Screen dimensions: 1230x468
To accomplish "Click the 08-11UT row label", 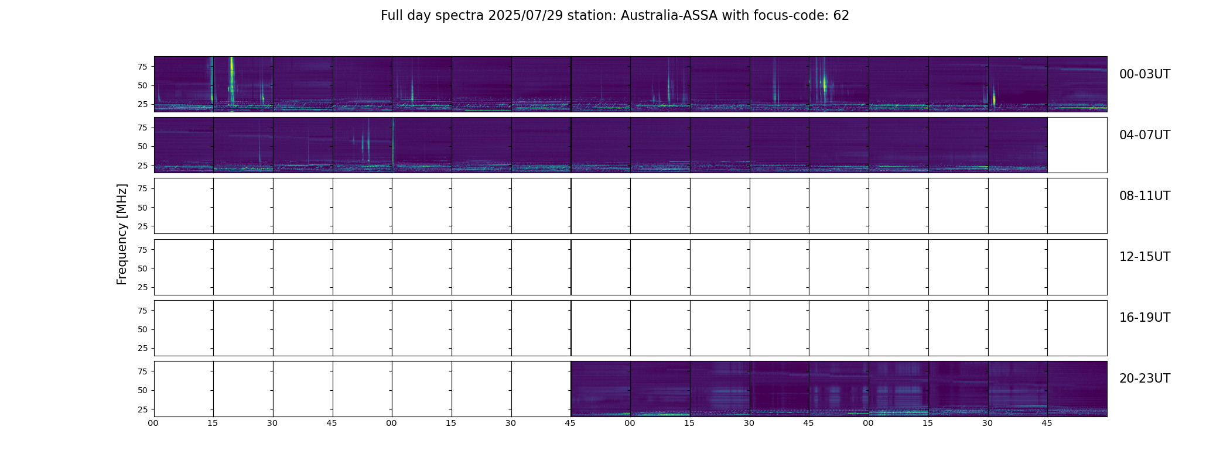I will (1144, 196).
